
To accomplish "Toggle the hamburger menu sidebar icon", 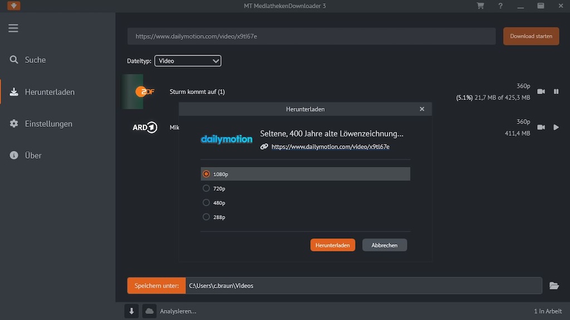I will (x=13, y=28).
